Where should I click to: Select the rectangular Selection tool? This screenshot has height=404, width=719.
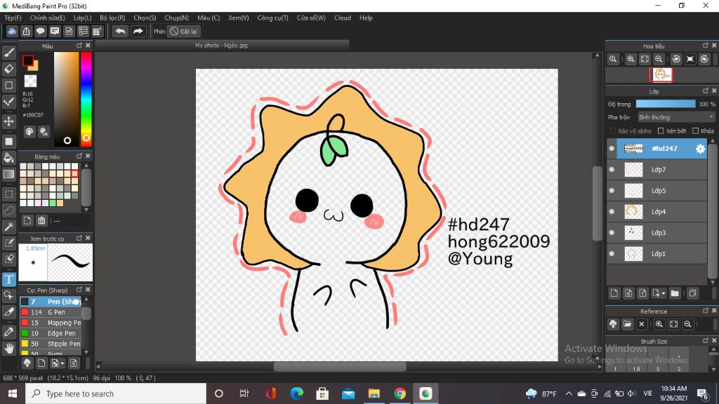click(8, 194)
